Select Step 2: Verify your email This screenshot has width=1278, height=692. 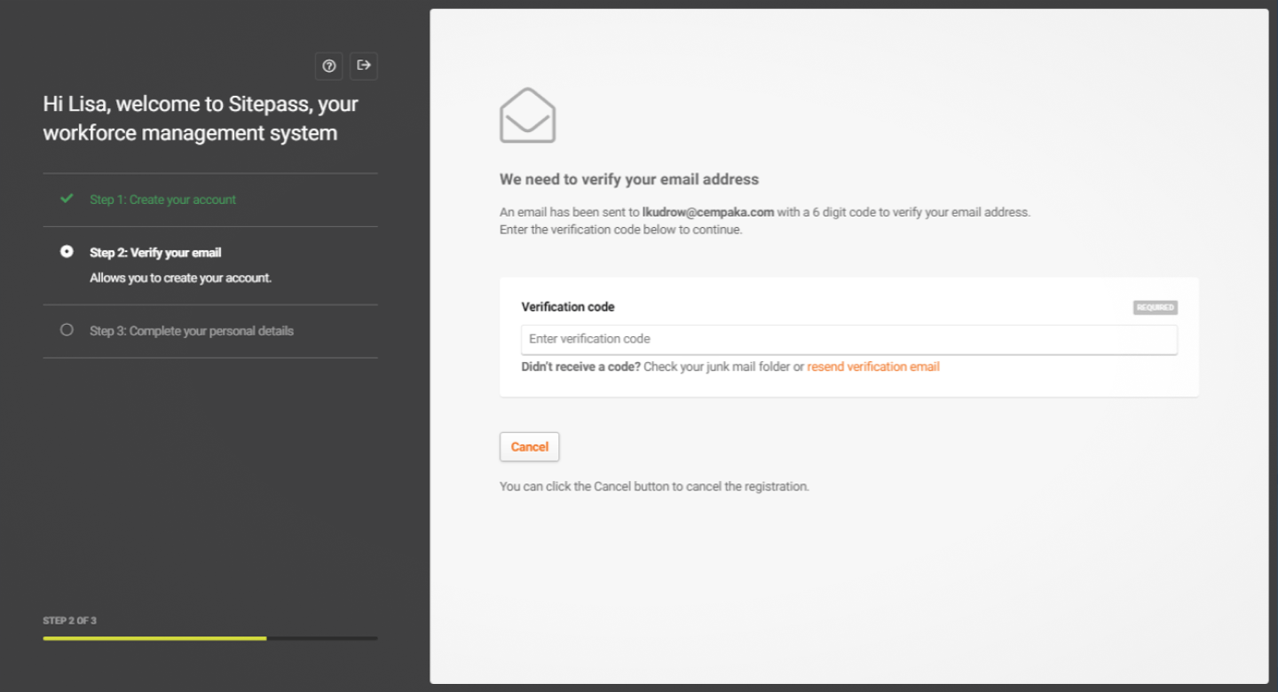[155, 253]
